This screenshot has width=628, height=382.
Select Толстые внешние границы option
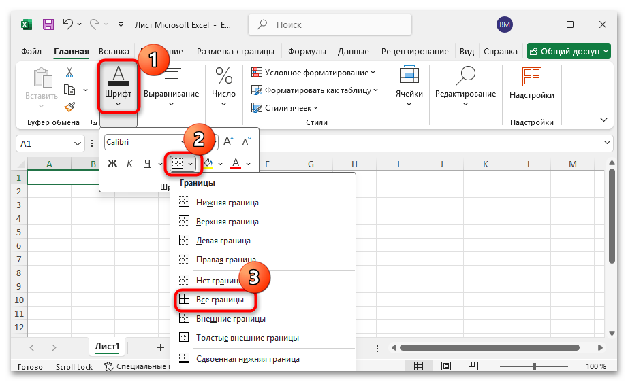point(263,338)
